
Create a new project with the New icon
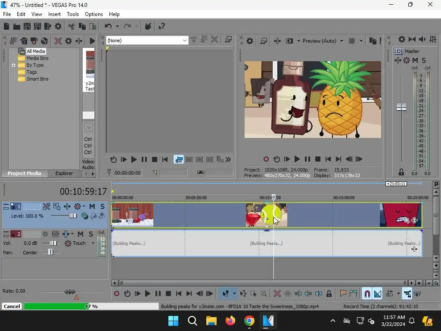click(6, 26)
